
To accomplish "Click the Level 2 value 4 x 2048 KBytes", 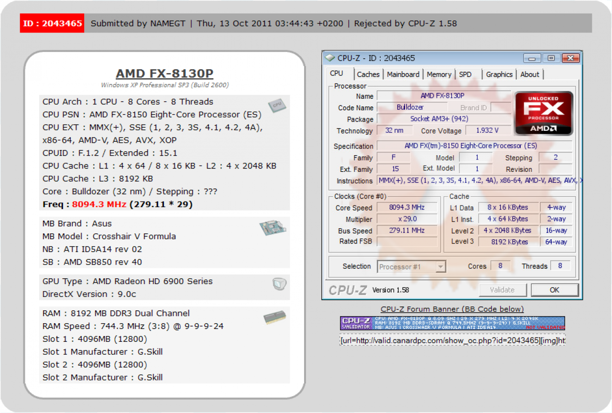I will [x=508, y=231].
